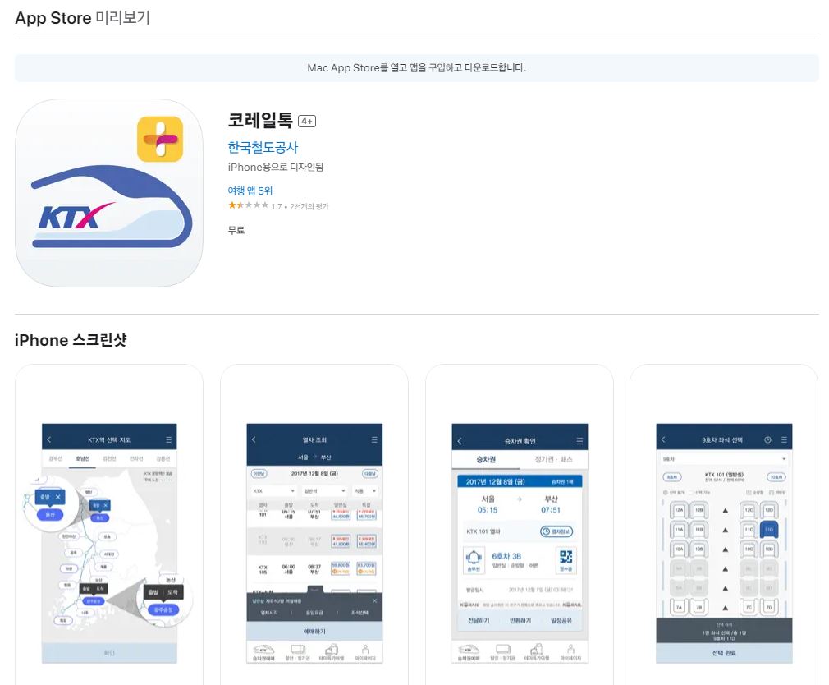Click hamburger menu in KTX역 선택 지도 screenshot

(168, 439)
